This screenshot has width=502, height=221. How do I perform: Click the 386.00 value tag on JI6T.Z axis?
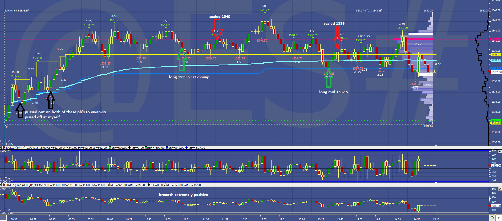coord(496,206)
